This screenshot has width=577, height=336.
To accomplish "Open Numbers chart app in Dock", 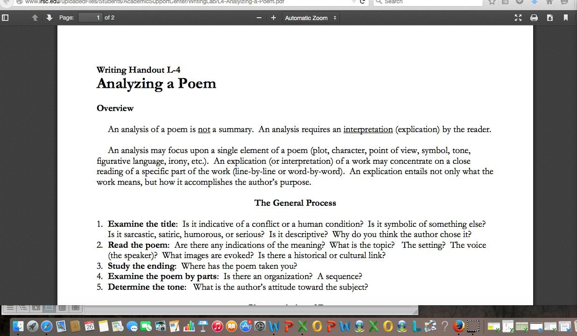I will pos(189,326).
